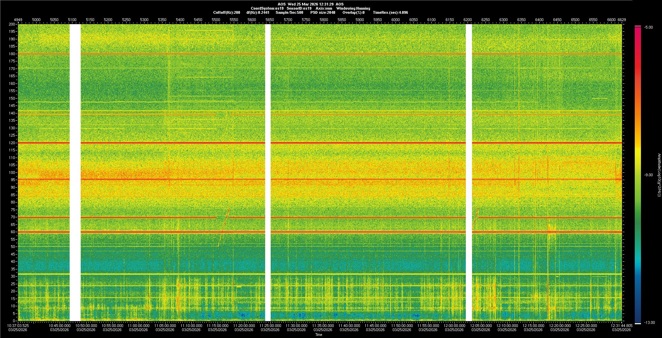
Task: Click the Amplitude Log10 axis title
Action: pyautogui.click(x=659, y=175)
